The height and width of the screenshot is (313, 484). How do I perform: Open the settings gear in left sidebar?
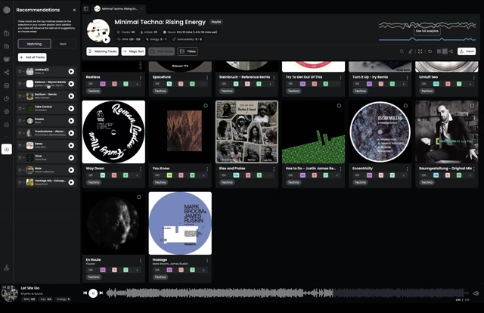click(7, 111)
